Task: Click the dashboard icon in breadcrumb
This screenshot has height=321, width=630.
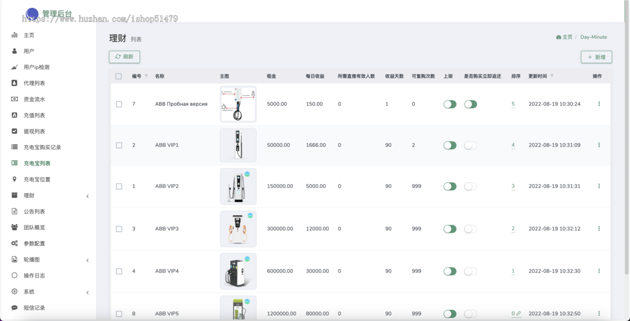Action: click(559, 37)
